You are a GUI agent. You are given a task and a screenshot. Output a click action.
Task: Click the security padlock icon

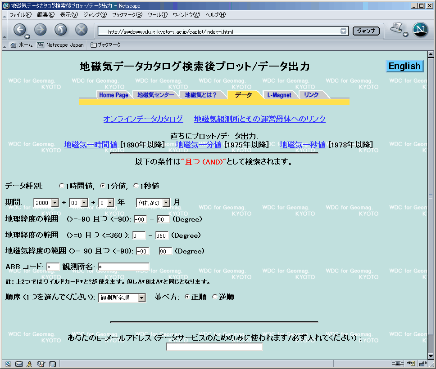pos(422,364)
